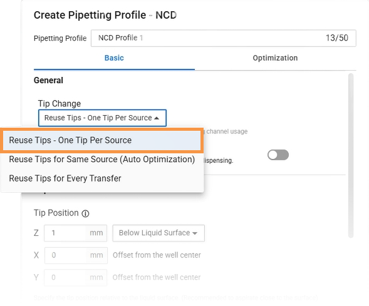Click the Tip Position label
369x306 pixels.
[56, 213]
